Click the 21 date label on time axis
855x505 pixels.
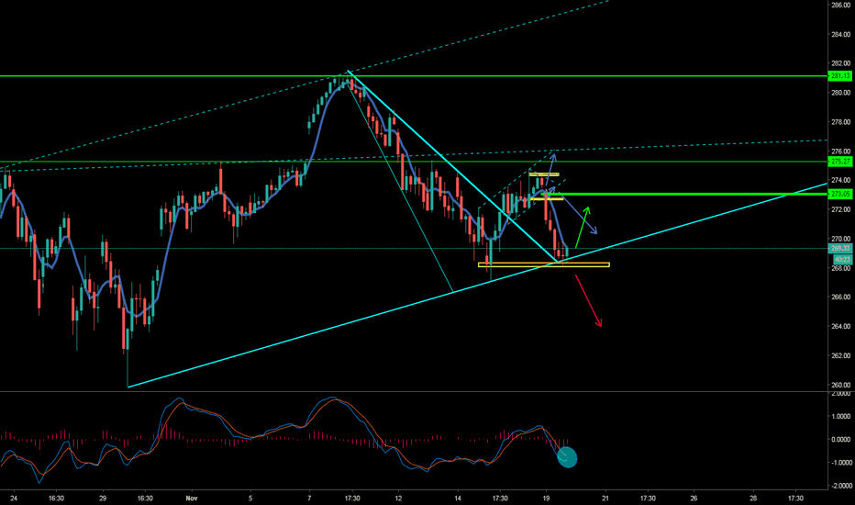tap(605, 498)
